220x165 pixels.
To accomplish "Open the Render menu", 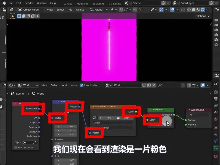I will [29, 3].
